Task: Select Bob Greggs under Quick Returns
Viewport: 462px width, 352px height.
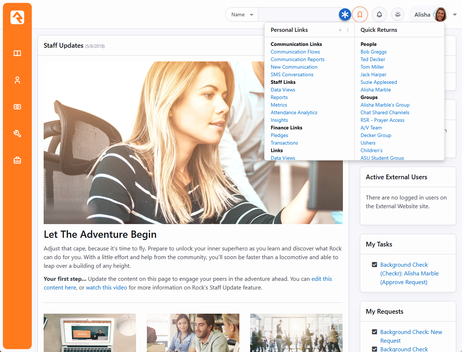Action: tap(374, 52)
